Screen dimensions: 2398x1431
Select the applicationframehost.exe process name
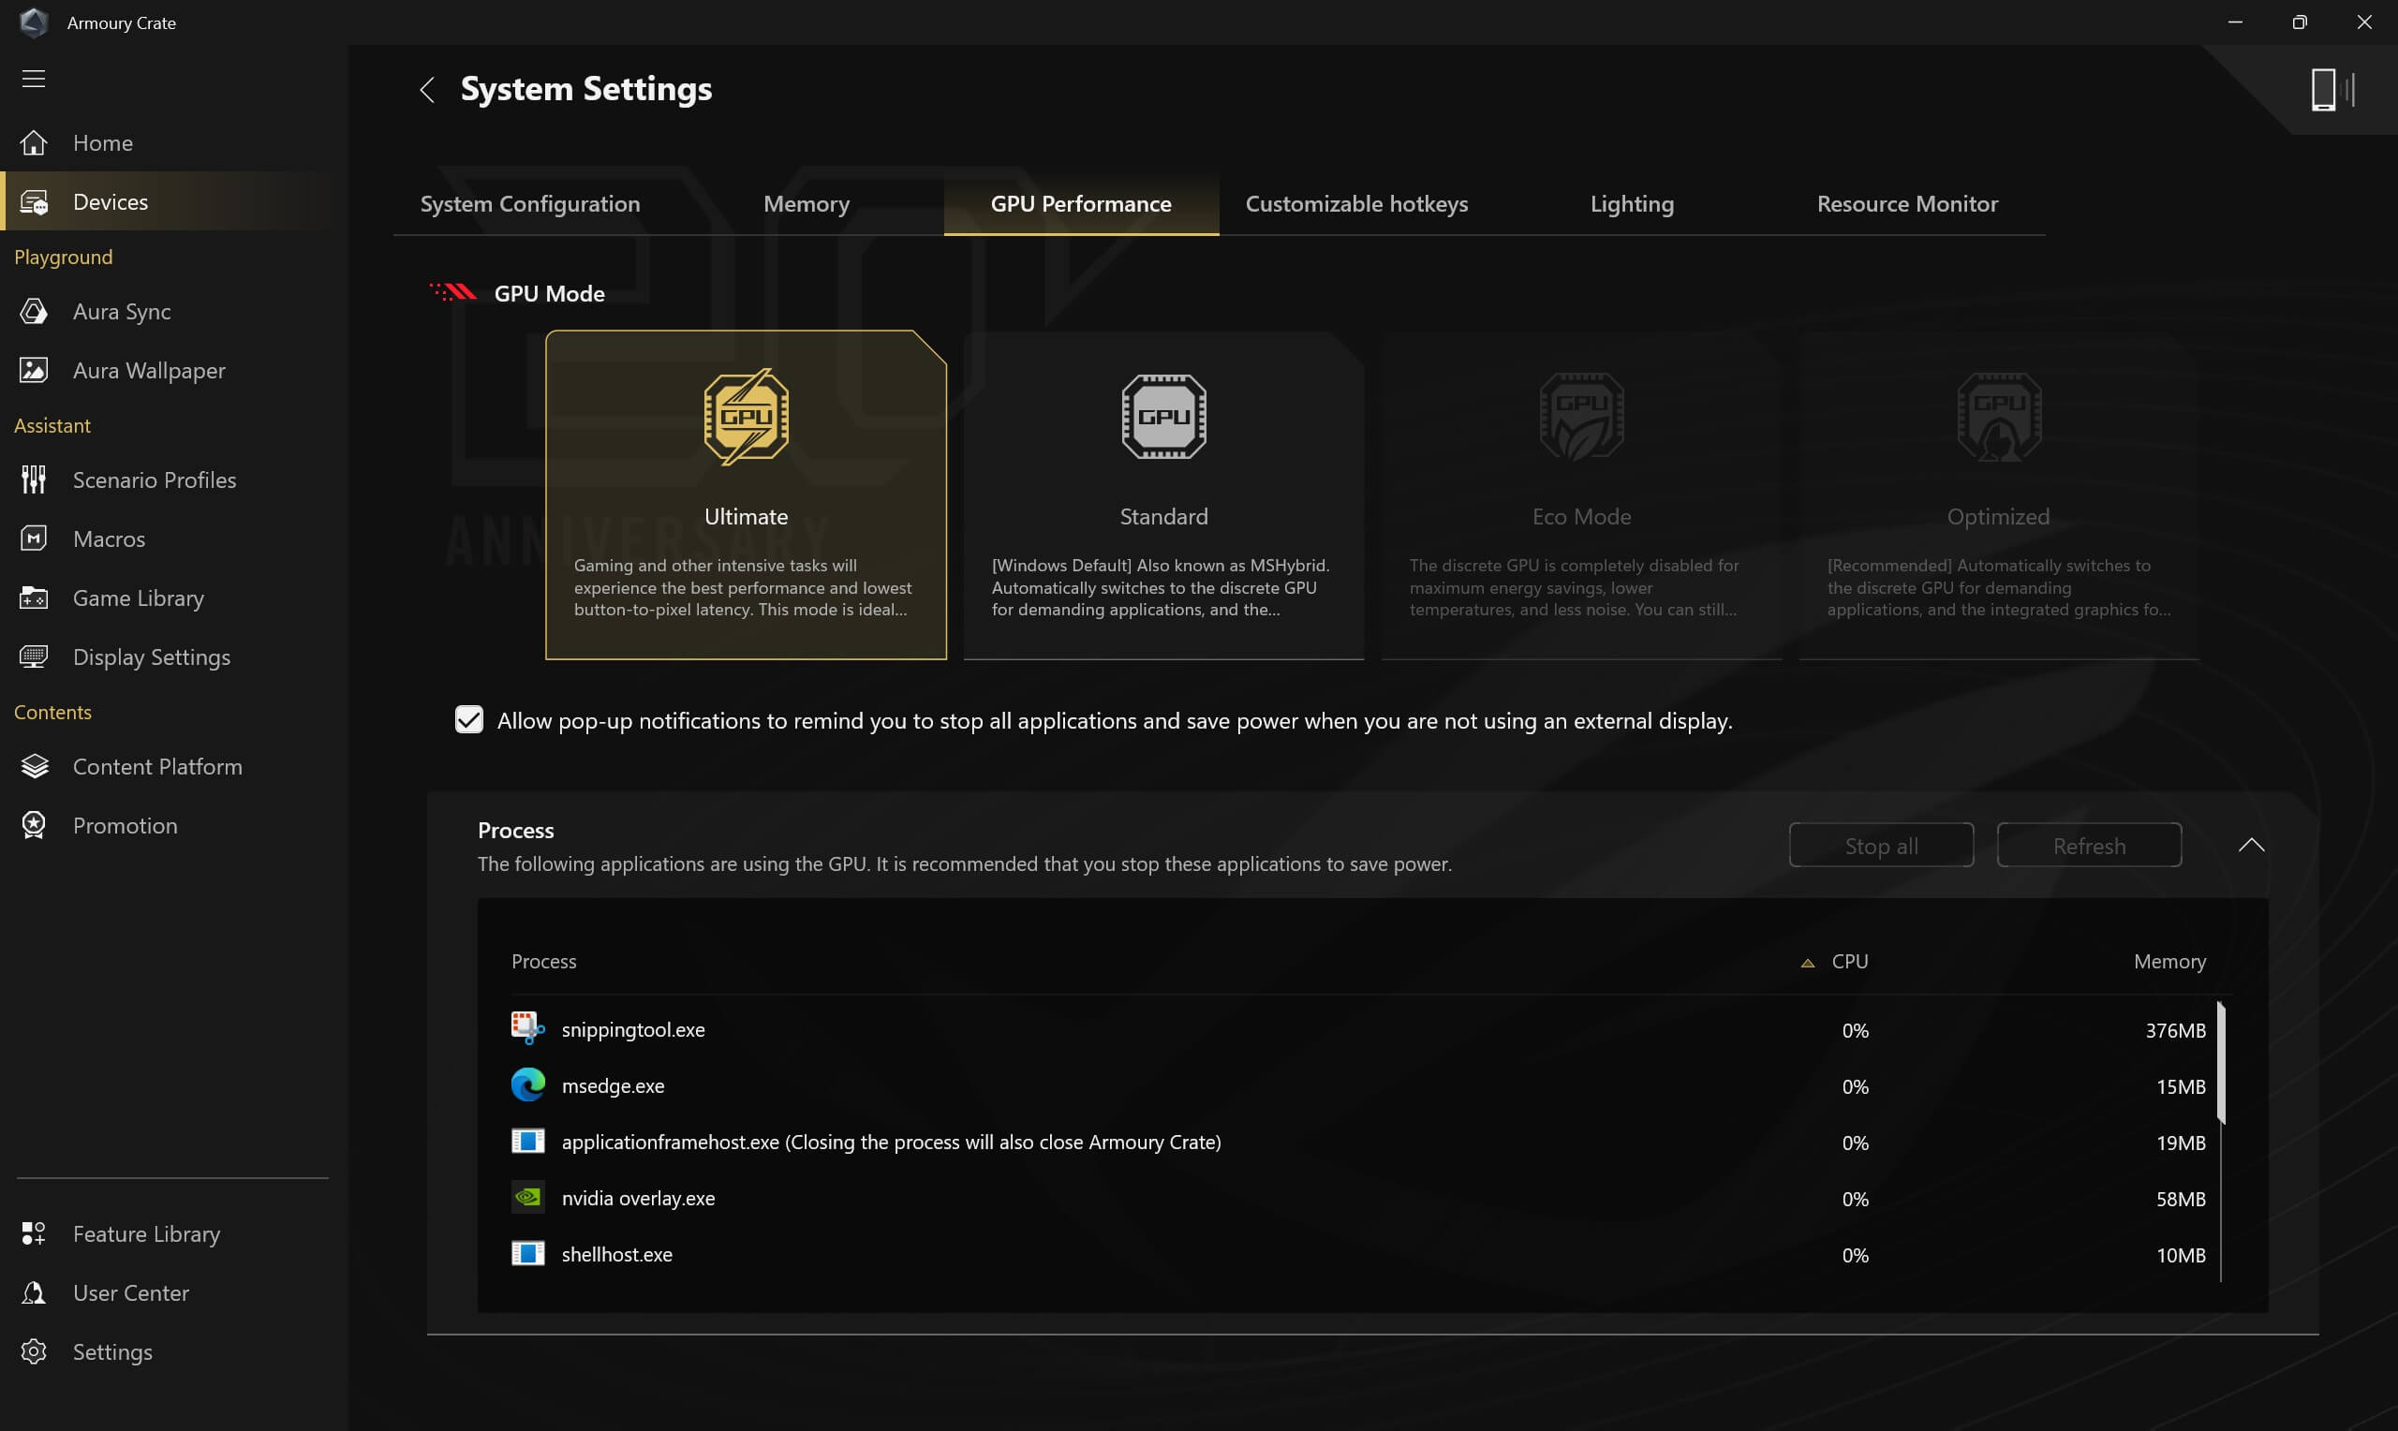(x=891, y=1142)
